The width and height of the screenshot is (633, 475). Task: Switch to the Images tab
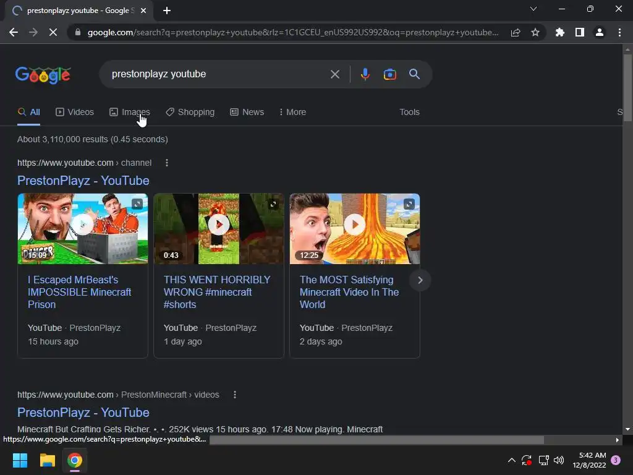[130, 112]
